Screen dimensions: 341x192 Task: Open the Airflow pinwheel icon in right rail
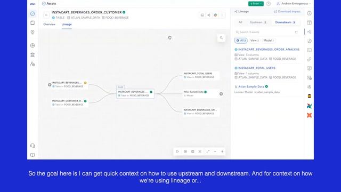coord(309,106)
